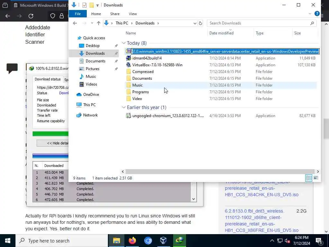329x247 pixels.
Task: Reload the Firefox page
Action: (x=31, y=16)
